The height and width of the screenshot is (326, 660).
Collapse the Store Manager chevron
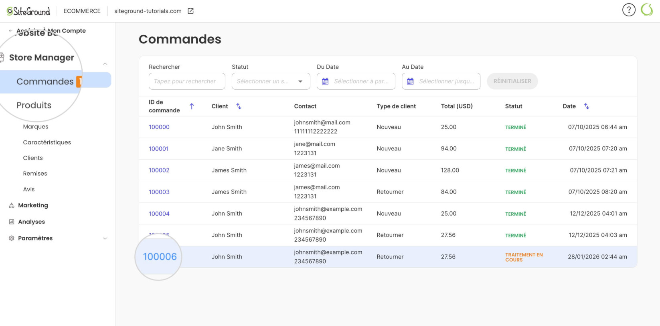(105, 64)
